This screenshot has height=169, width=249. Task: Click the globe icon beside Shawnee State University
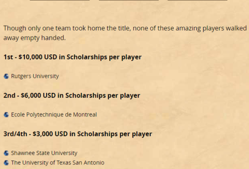click(x=6, y=153)
